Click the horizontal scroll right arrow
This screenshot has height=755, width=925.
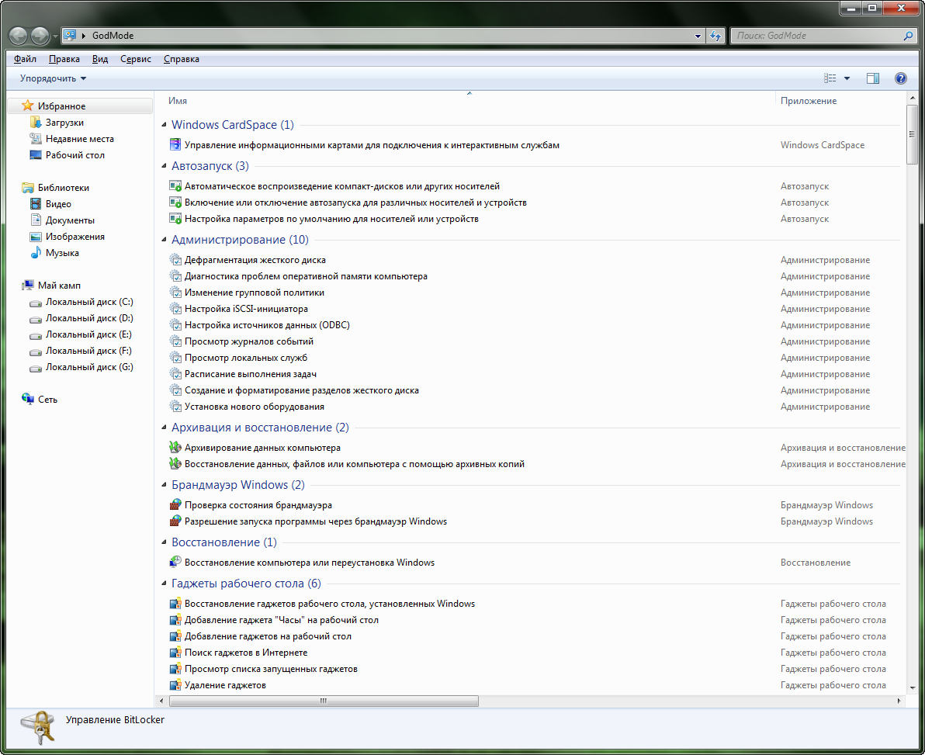coord(899,701)
